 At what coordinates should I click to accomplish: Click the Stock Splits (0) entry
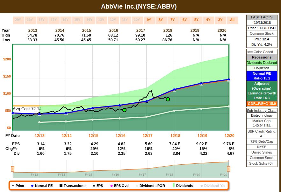[x=262, y=163]
